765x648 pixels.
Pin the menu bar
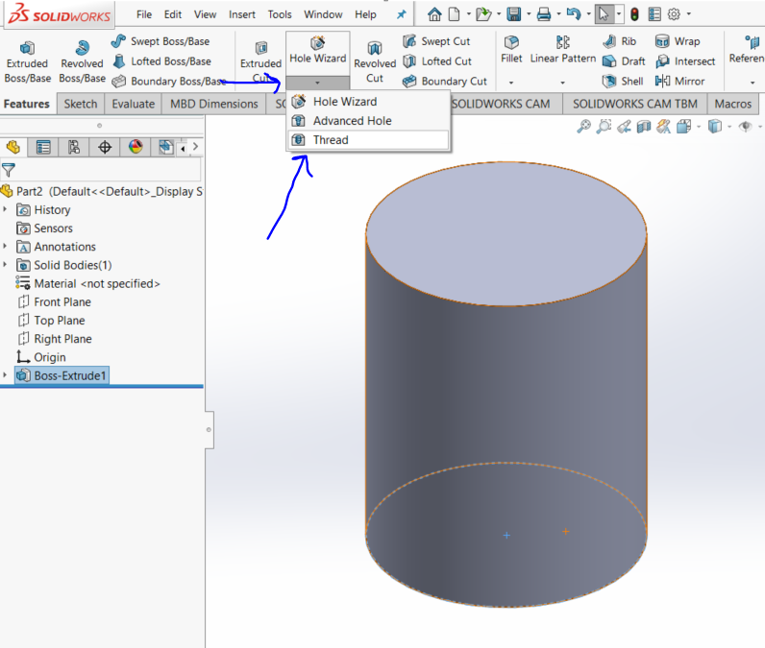(401, 14)
